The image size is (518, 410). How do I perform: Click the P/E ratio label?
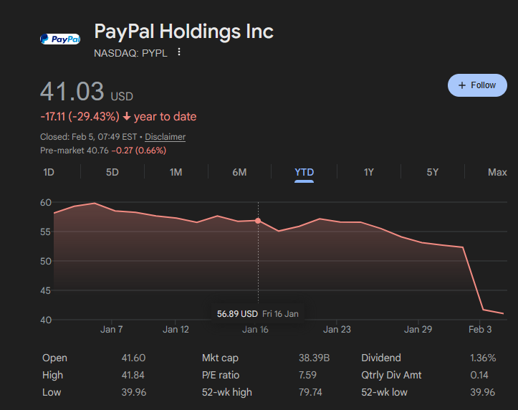click(x=221, y=375)
